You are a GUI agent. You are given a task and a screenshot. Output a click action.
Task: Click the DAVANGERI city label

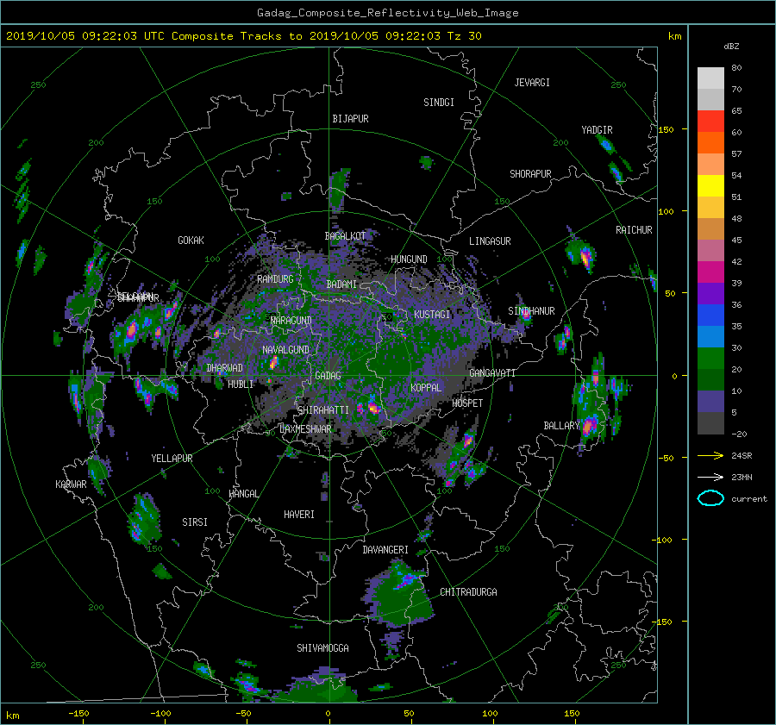coord(385,550)
